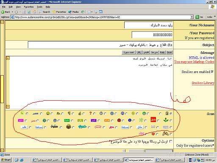Open the Back button history dropdown
This screenshot has height=163, width=217.
(12, 12)
